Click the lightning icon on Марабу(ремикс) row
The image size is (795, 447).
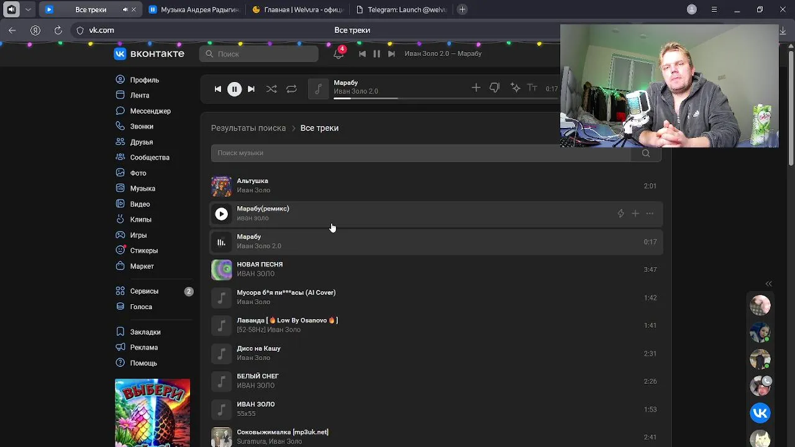[x=620, y=214]
